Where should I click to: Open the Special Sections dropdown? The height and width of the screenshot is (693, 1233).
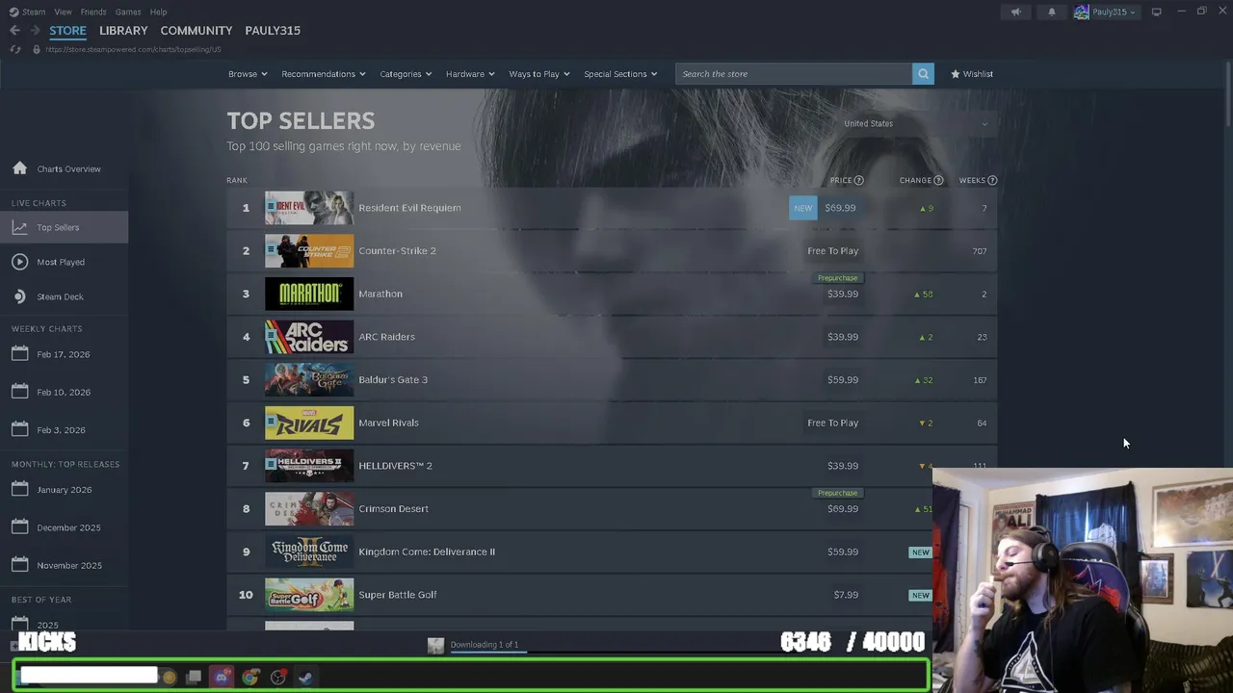pos(620,74)
